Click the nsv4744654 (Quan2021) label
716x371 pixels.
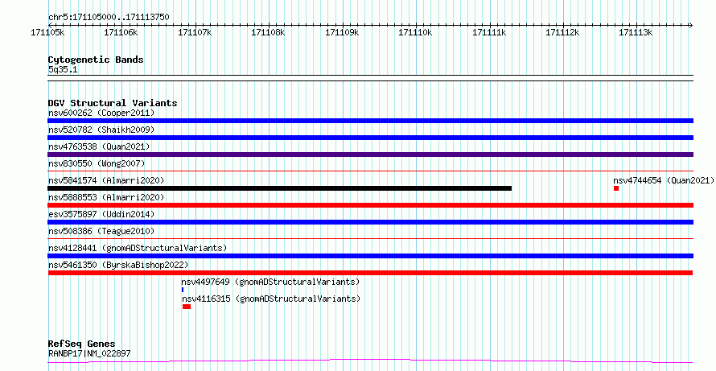pos(664,180)
